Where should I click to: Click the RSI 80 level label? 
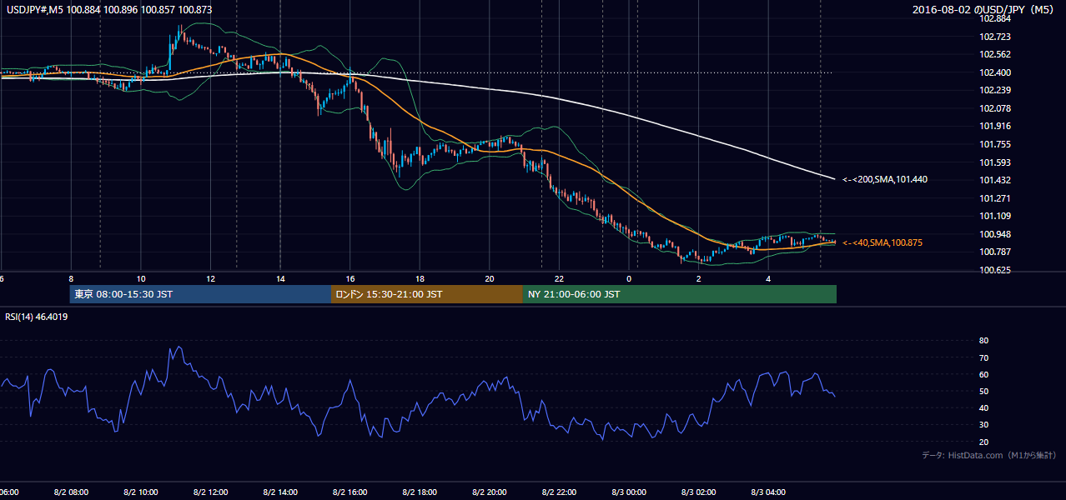click(983, 341)
